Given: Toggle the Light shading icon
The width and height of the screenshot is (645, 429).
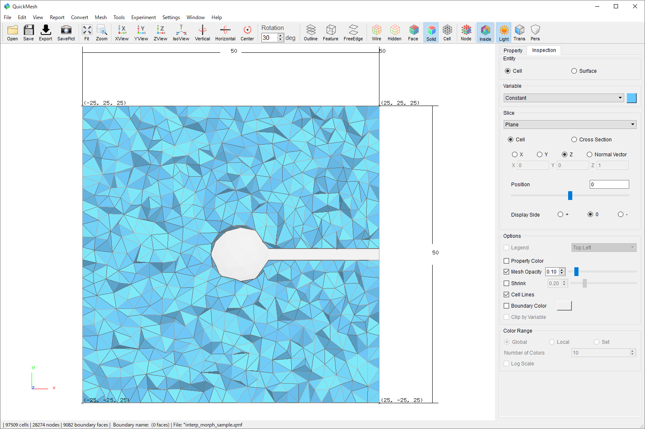Looking at the screenshot, I should (503, 32).
